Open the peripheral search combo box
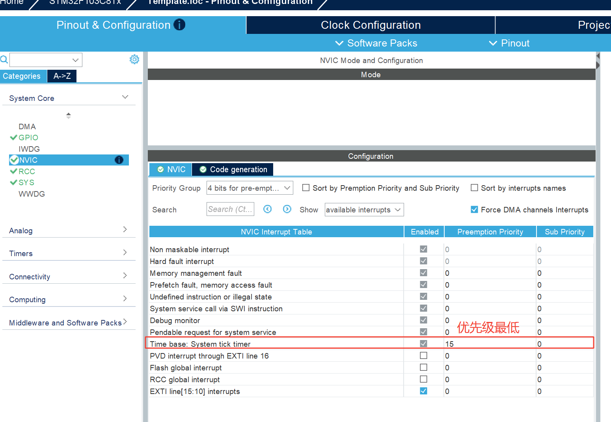Viewport: 611px width, 422px height. (46, 60)
